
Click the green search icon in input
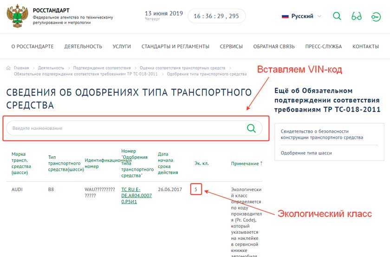coord(251,128)
